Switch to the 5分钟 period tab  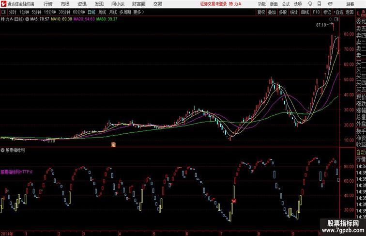[x=36, y=12]
